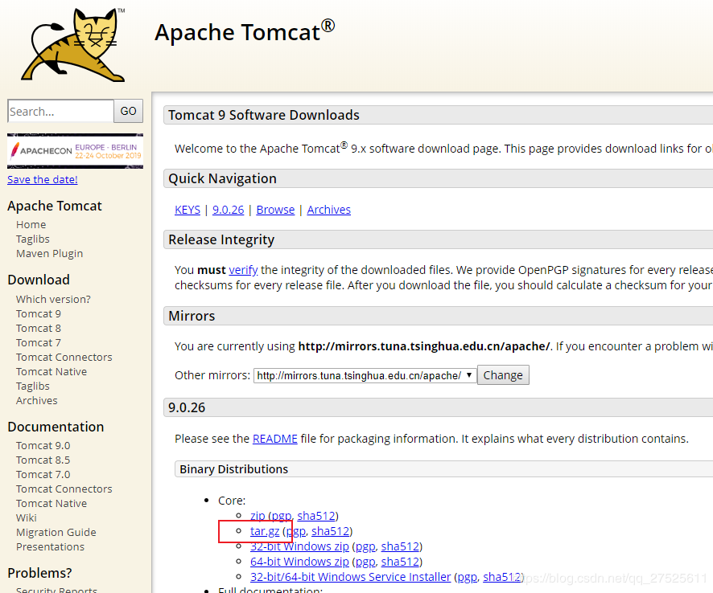This screenshot has width=713, height=593.
Task: Focus the Search input field
Action: pyautogui.click(x=60, y=112)
